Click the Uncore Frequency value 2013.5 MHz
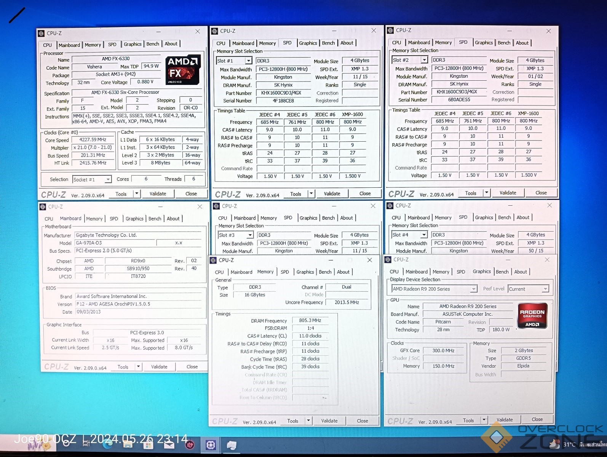This screenshot has height=457, width=607. click(x=347, y=302)
